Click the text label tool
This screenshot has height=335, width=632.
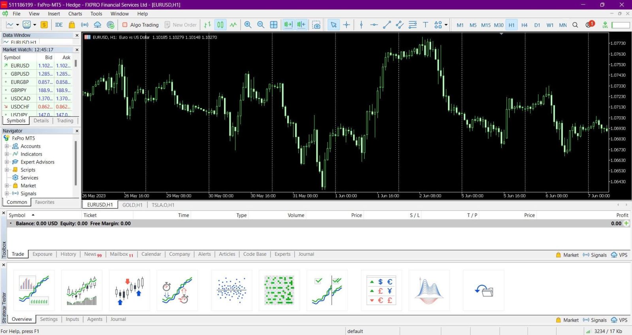[x=425, y=25]
